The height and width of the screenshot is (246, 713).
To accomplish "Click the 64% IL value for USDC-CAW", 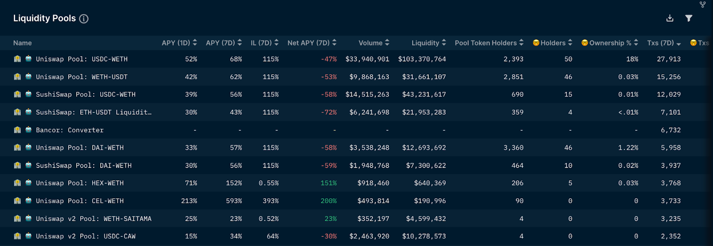I will tap(273, 236).
